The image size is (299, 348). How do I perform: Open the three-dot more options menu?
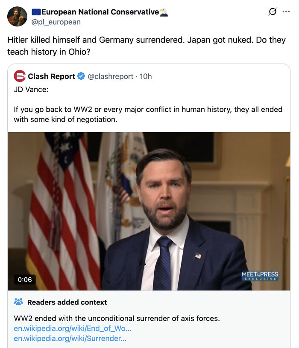click(286, 12)
